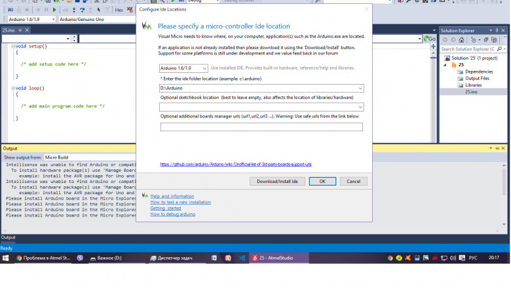
Task: Switch to the Chrome 'Проблема в Atmel St...' window
Action: point(43,258)
